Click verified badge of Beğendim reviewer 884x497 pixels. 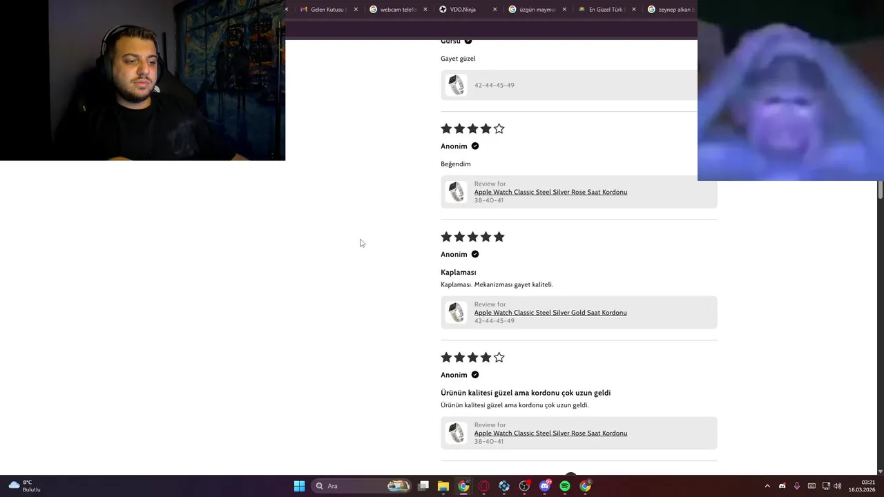(x=474, y=146)
